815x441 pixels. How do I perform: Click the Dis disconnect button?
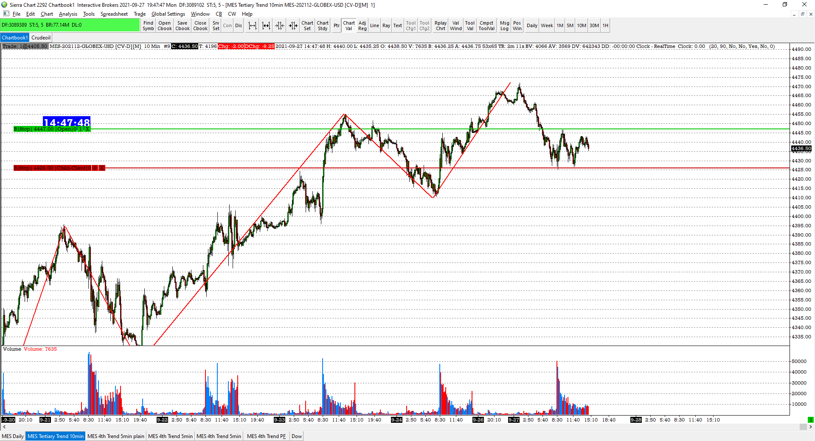239,25
